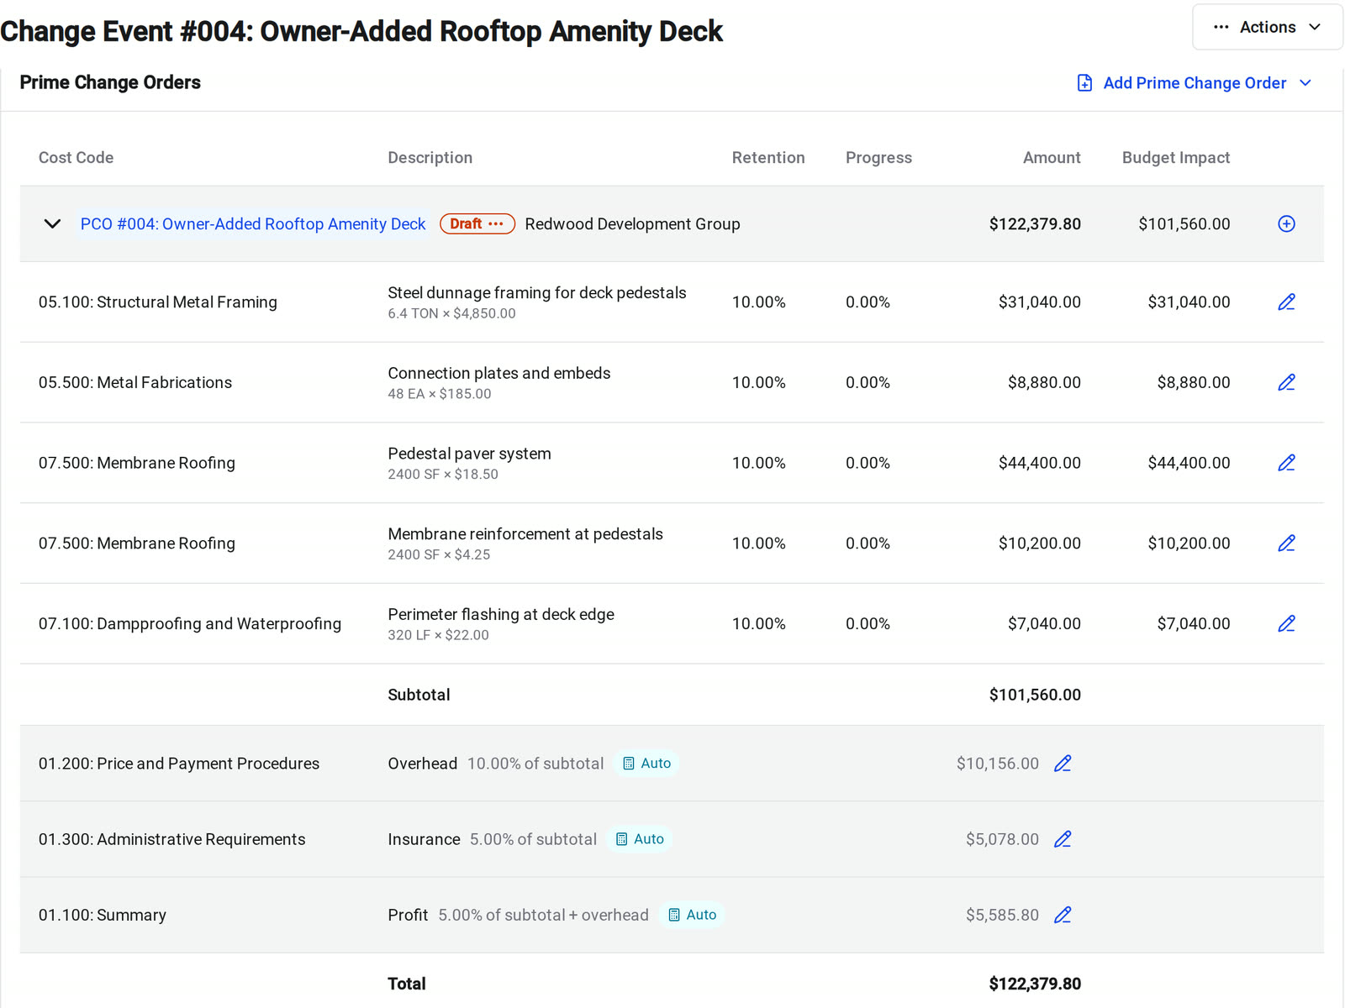The image size is (1345, 1008).
Task: Collapse the PCO #004 row
Action: 52,223
